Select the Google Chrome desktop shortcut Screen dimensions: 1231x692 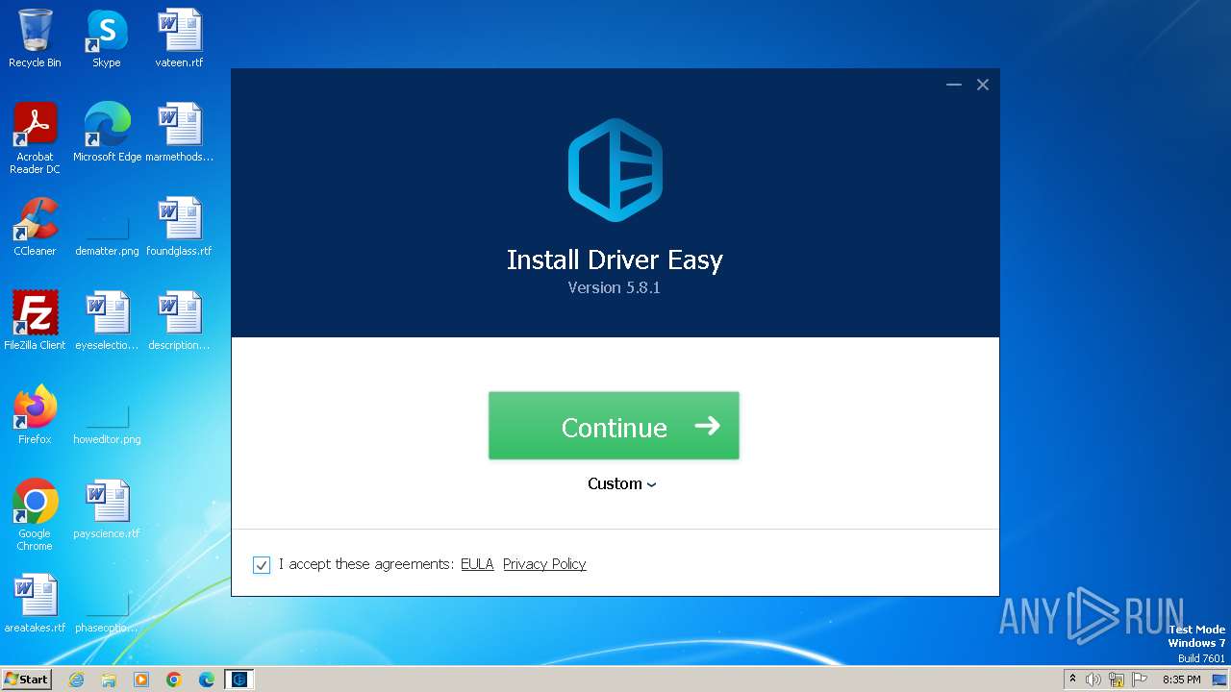[35, 515]
